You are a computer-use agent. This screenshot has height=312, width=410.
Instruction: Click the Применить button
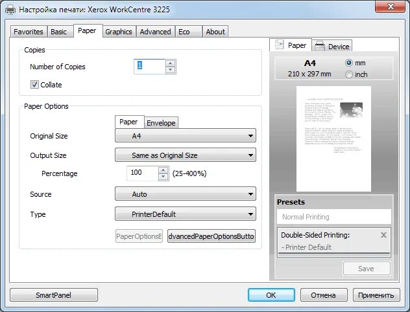[376, 295]
